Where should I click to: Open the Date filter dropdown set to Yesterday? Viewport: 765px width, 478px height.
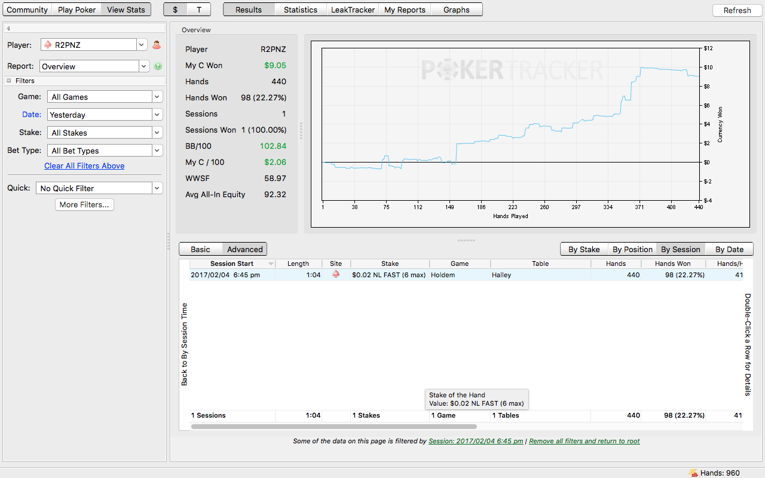[105, 115]
